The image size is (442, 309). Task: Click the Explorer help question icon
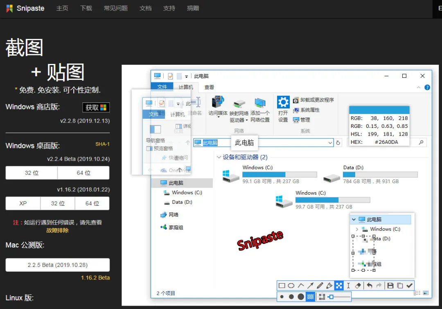pos(427,87)
